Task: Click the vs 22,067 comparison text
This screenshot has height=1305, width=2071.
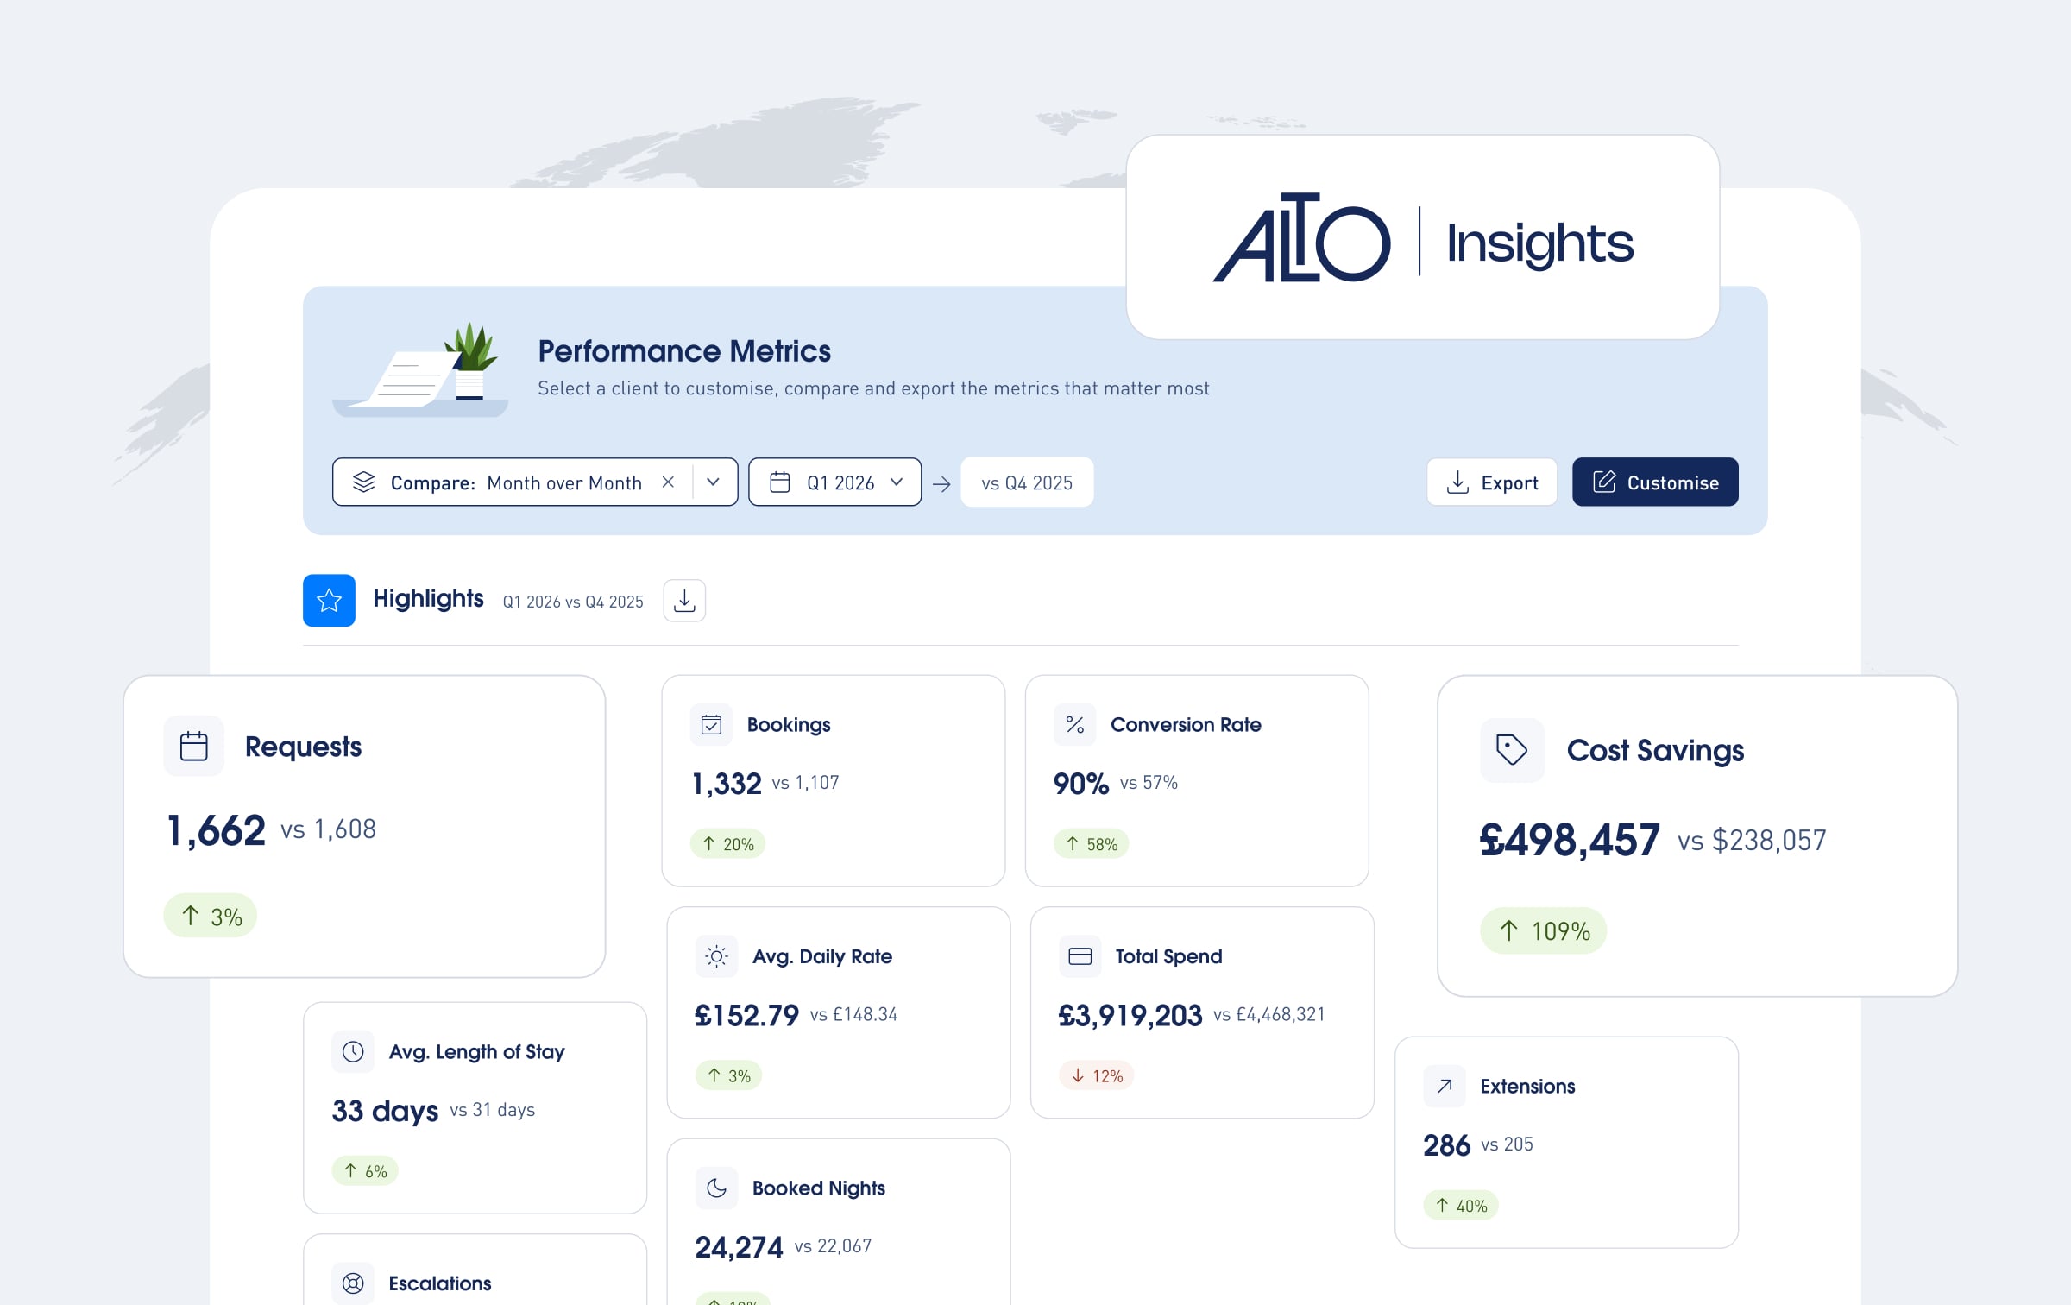Action: [x=833, y=1246]
